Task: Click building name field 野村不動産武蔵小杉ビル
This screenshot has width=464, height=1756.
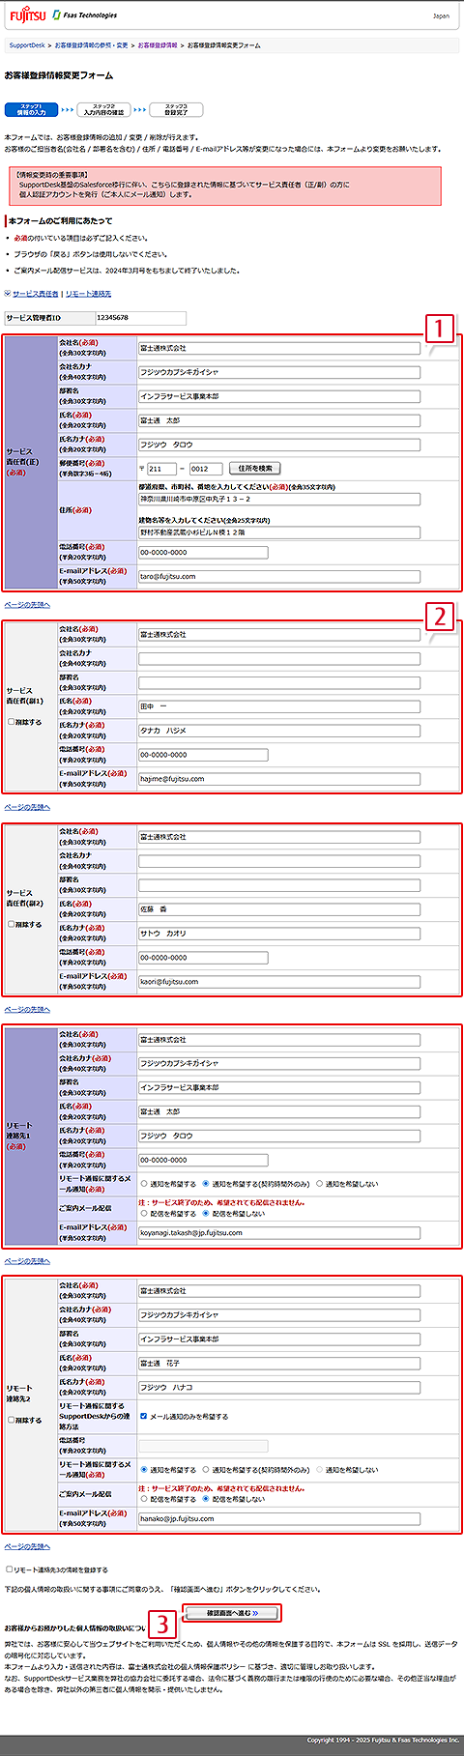Action: tap(279, 533)
